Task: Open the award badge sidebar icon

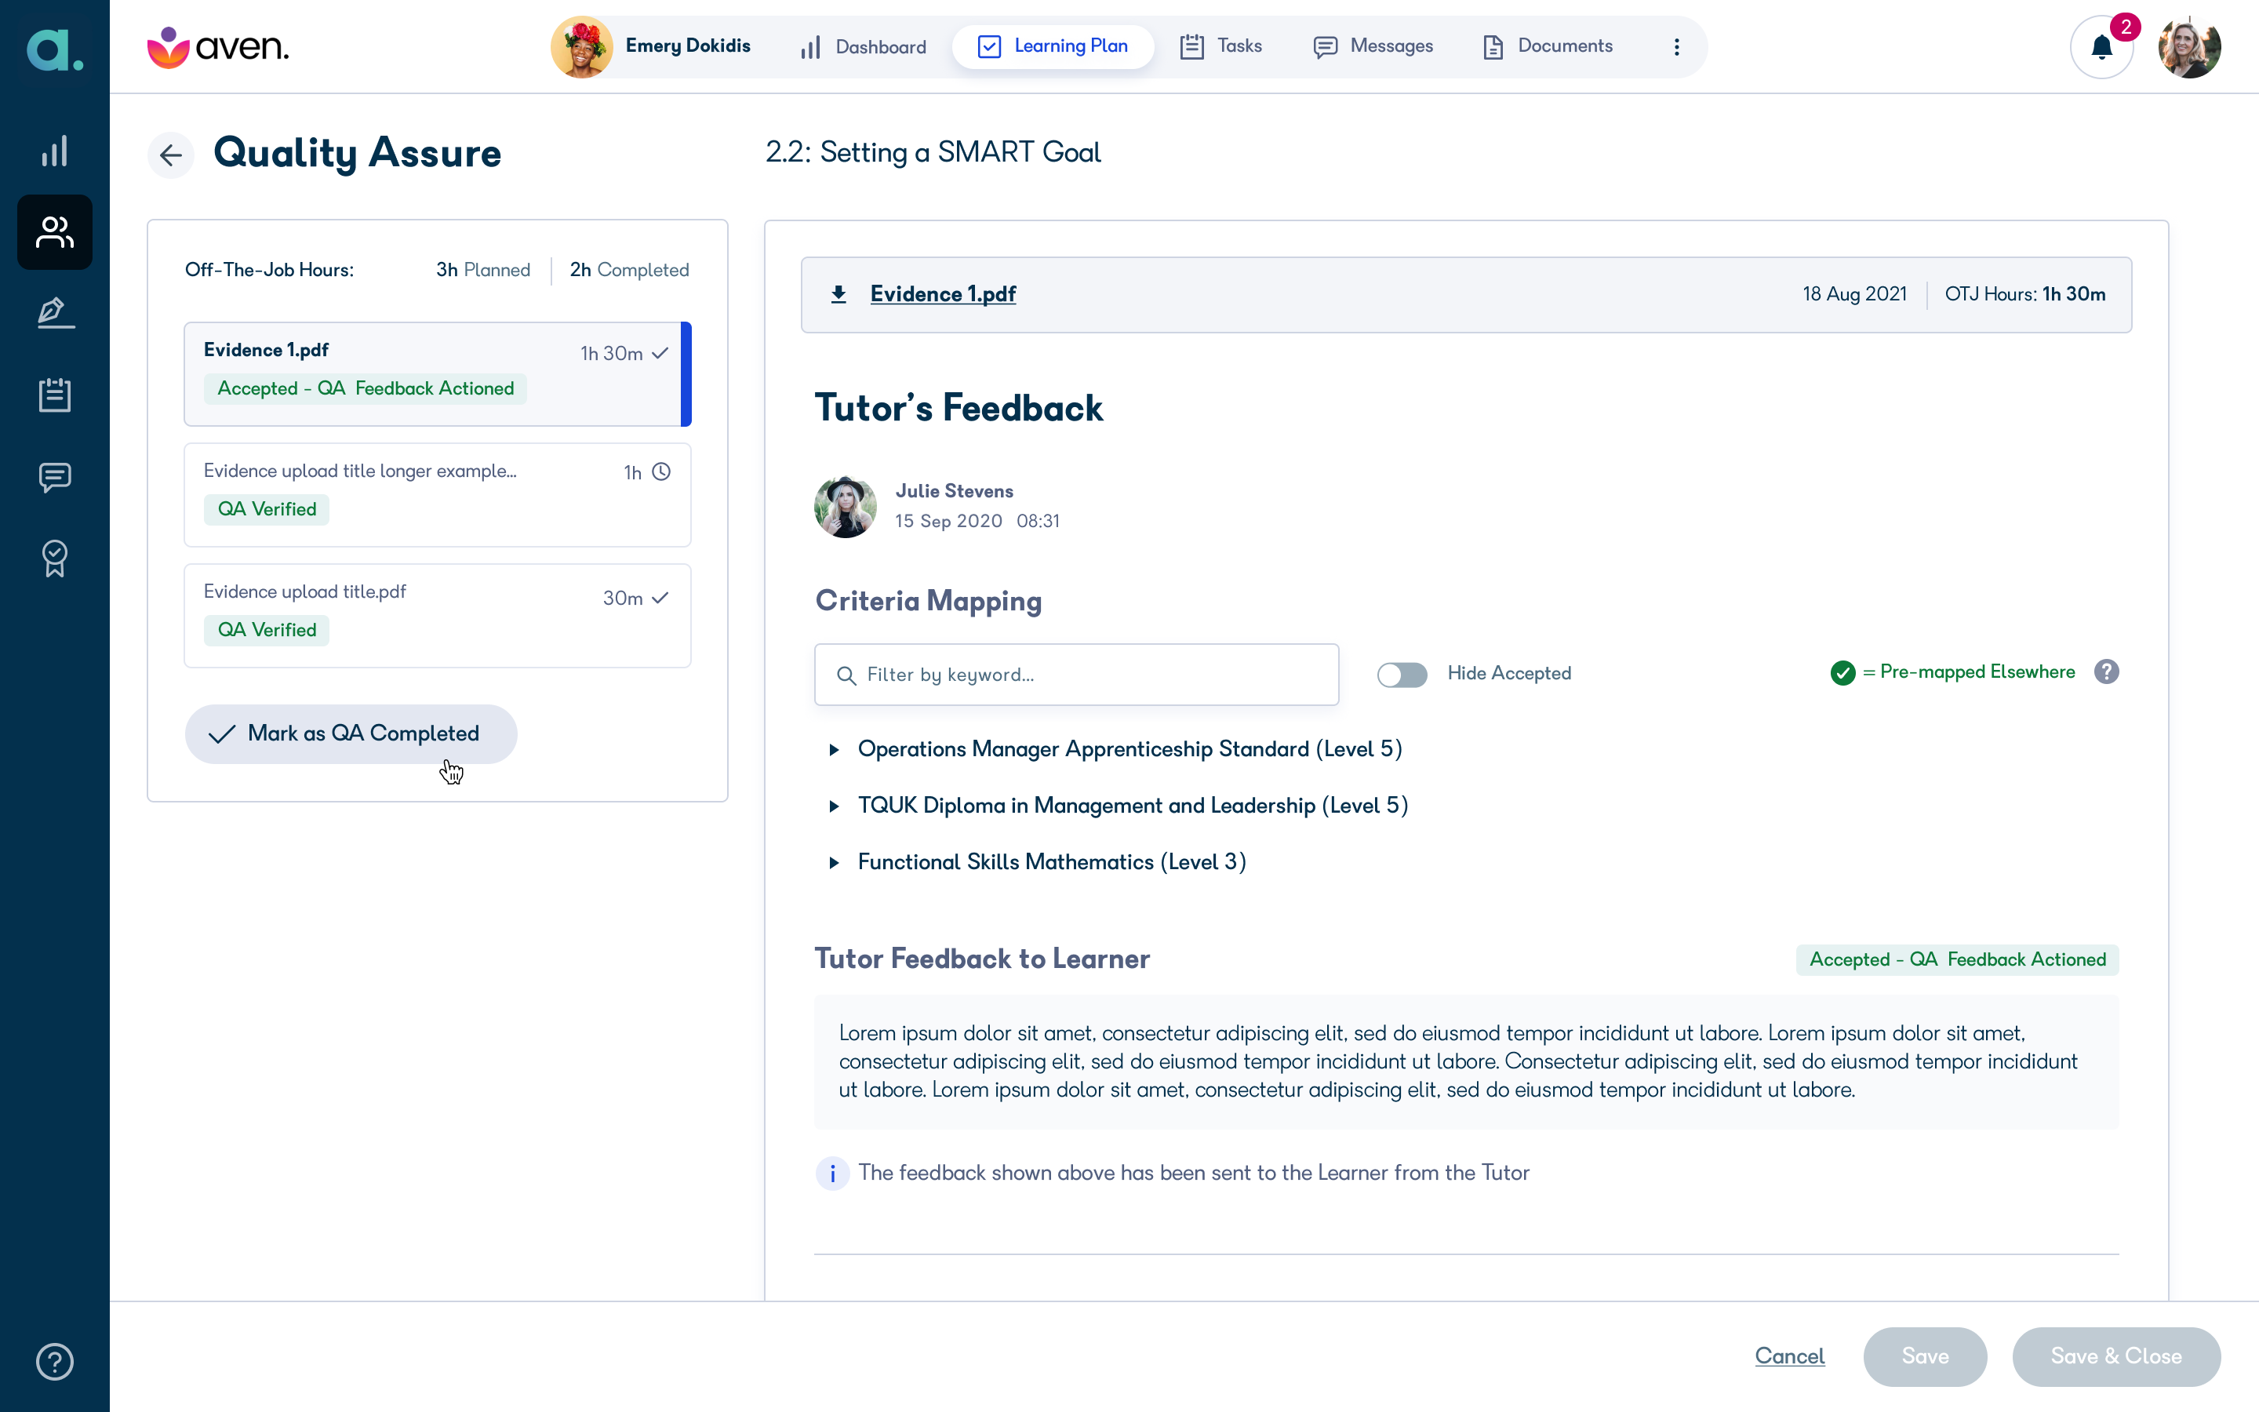Action: (55, 559)
